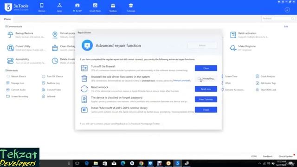Open the Clean Garbage tool

click(64, 48)
